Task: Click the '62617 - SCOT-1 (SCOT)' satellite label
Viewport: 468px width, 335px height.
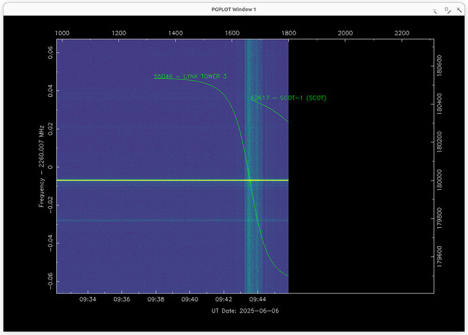Action: 288,98
